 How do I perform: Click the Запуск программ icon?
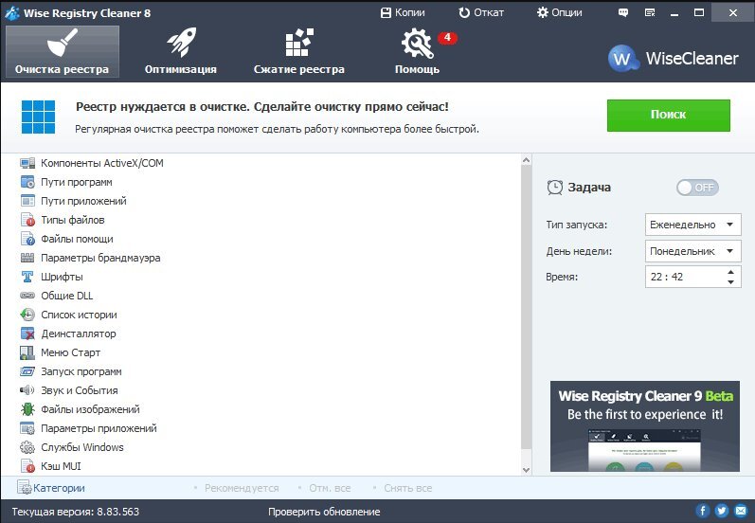27,371
